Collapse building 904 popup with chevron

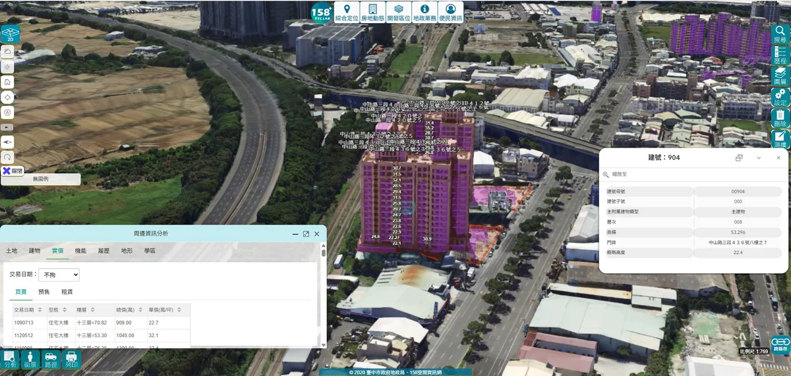759,158
